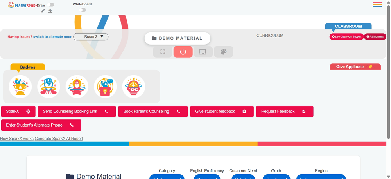Click the red power button

(x=183, y=52)
